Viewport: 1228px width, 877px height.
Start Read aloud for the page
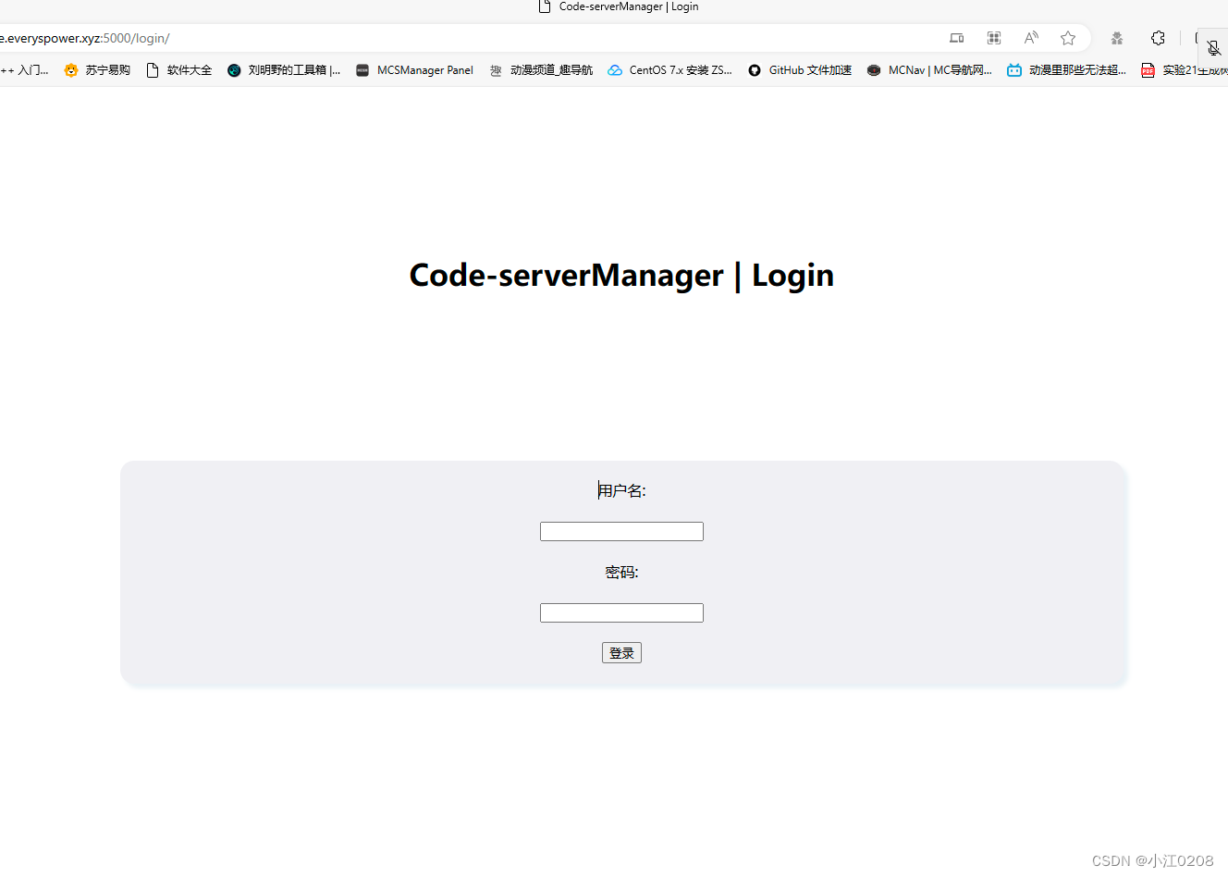[x=1030, y=38]
